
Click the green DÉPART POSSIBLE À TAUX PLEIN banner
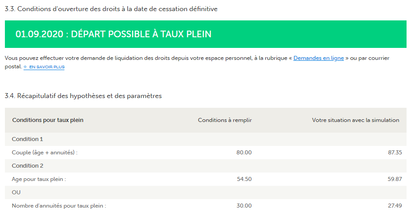205,34
